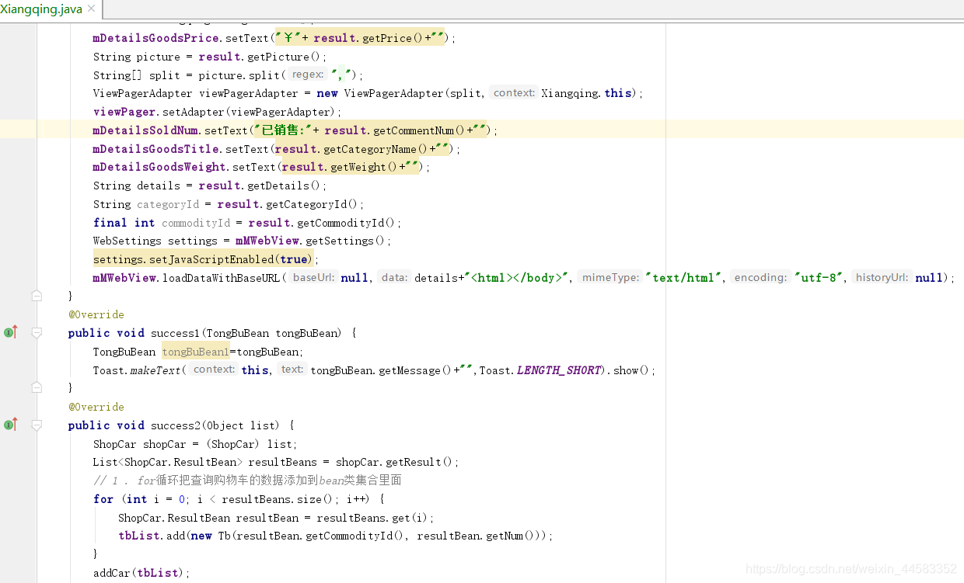Click the "已销售:" string literal
Screen dimensions: 964x583
pos(283,130)
